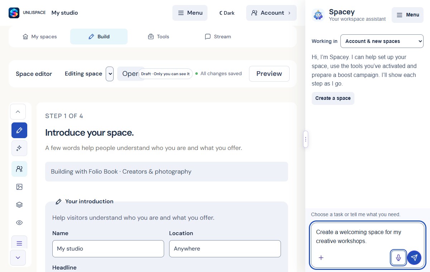
Task: Expand the Editing space dropdown
Action: point(110,74)
